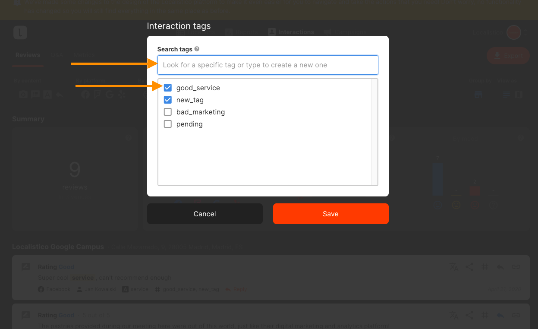The image size is (538, 329).
Task: Translate the pastries review
Action: point(454,315)
